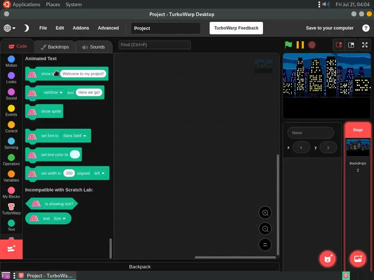Select the Sensing block category

(11, 144)
